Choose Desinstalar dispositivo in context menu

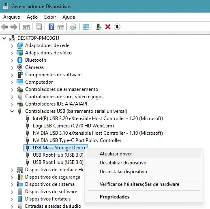(144, 172)
